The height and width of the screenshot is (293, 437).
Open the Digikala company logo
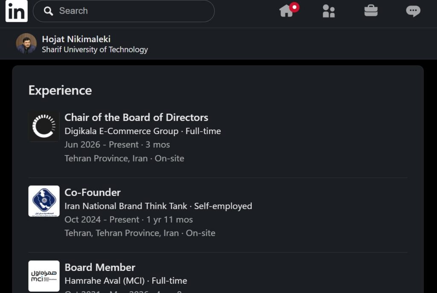point(44,126)
